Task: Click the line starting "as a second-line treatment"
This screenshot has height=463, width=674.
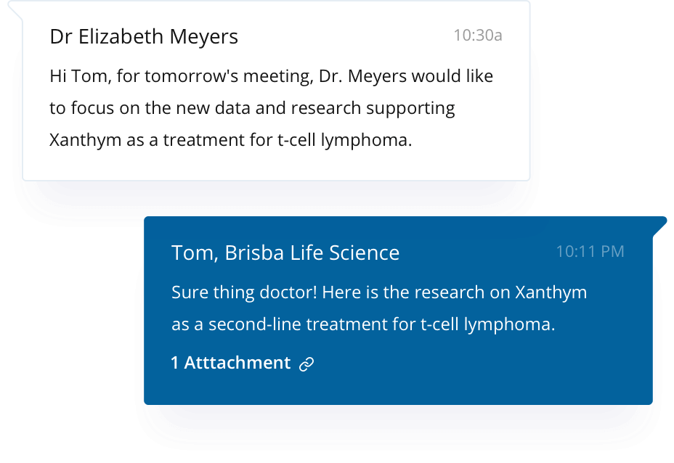Action: [x=362, y=324]
